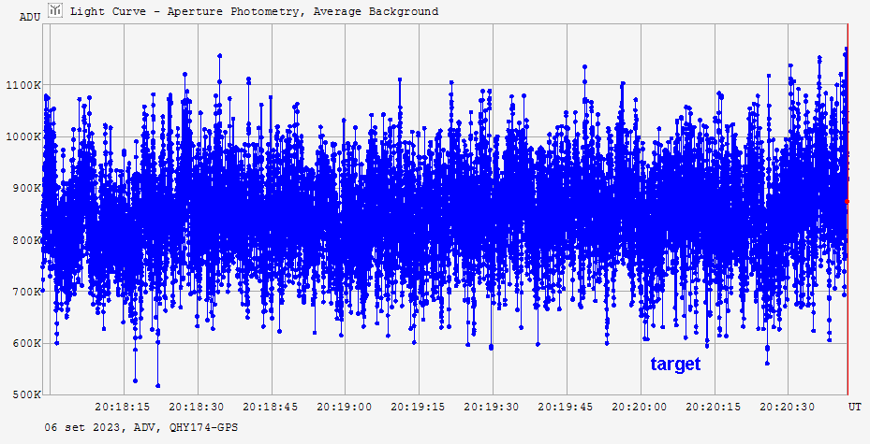The height and width of the screenshot is (444, 870).
Task: Click the 500K y-axis value
Action: click(26, 394)
